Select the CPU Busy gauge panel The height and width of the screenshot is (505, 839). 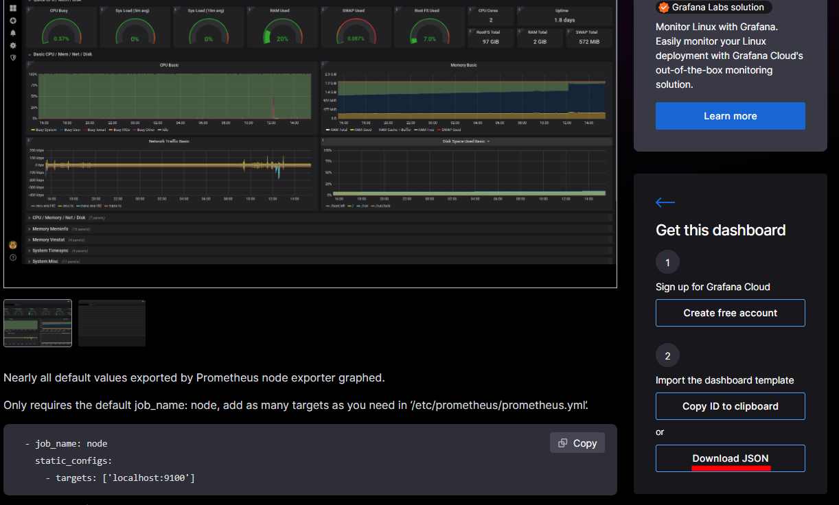pos(61,27)
